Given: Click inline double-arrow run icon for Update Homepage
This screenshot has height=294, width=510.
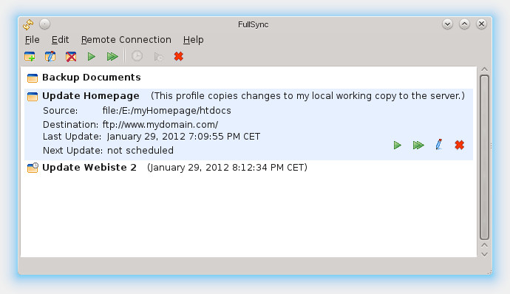Looking at the screenshot, I should point(418,145).
